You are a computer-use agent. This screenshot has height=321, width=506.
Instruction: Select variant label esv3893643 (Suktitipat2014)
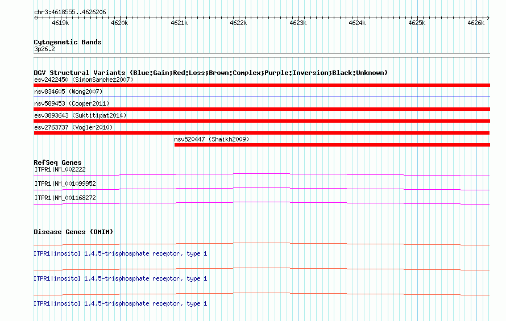click(80, 115)
